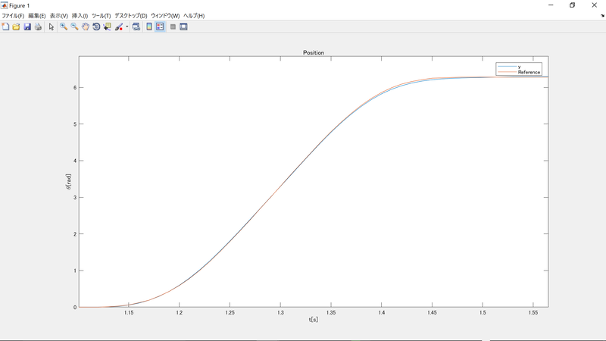Click the y-axis label "θ[rad]"
This screenshot has height=341, width=606.
pyautogui.click(x=68, y=182)
